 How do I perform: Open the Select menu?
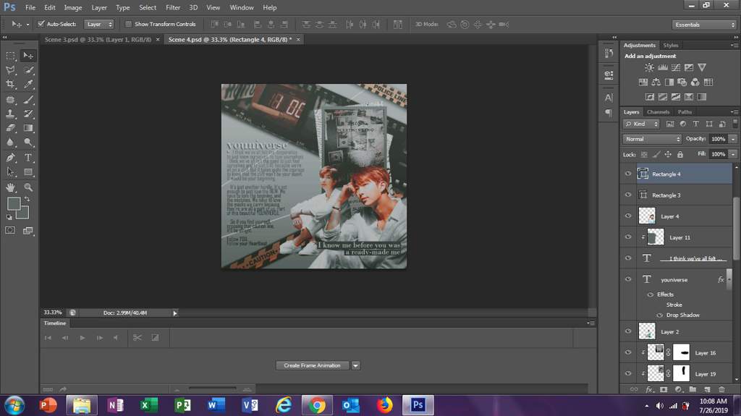coord(148,7)
